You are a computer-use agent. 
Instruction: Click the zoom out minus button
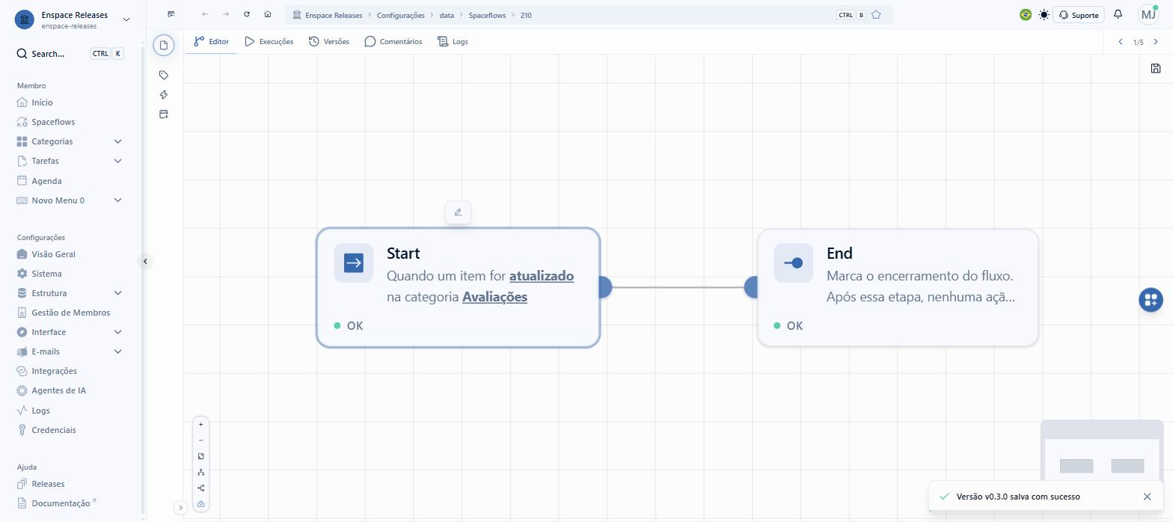pos(200,440)
